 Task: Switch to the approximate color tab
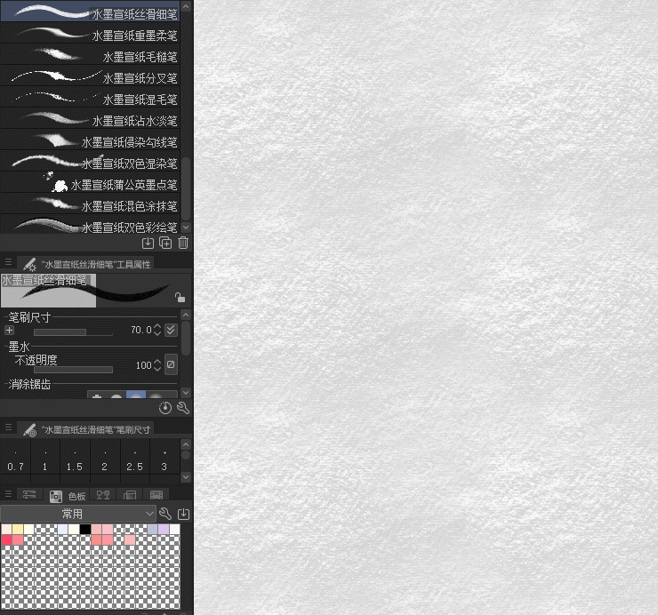[130, 495]
